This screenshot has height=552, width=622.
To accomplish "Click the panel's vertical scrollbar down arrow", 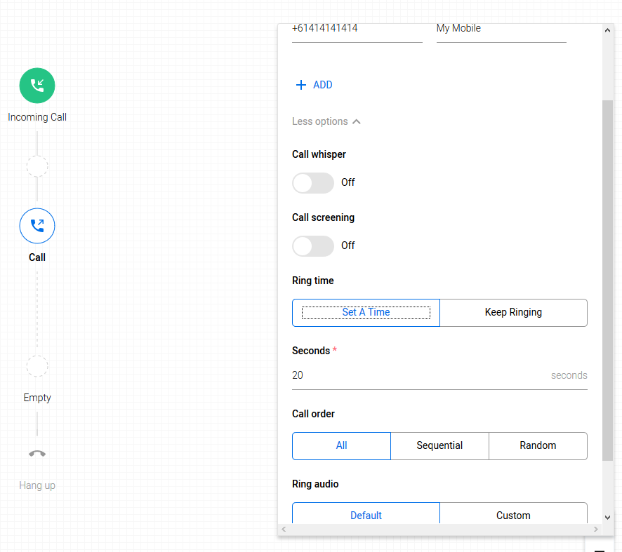I will pos(607,517).
